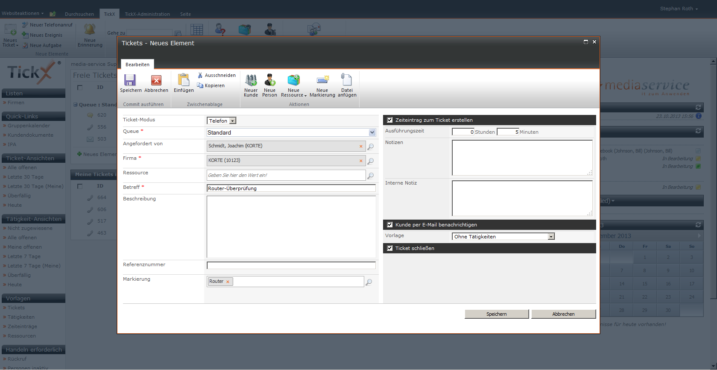Click the Neue Person icon

(x=269, y=80)
